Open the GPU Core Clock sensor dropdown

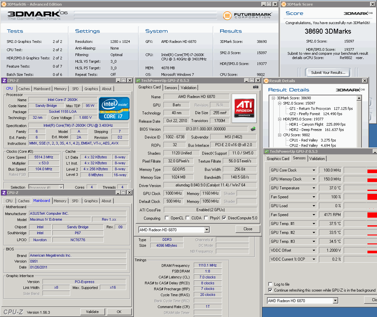pos(314,170)
